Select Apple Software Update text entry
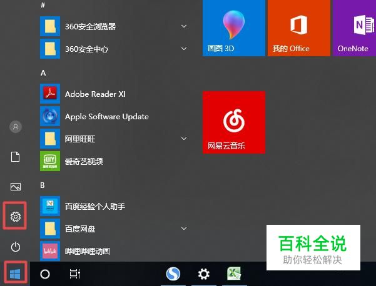Screen dimensions: 376x286 click(x=107, y=117)
